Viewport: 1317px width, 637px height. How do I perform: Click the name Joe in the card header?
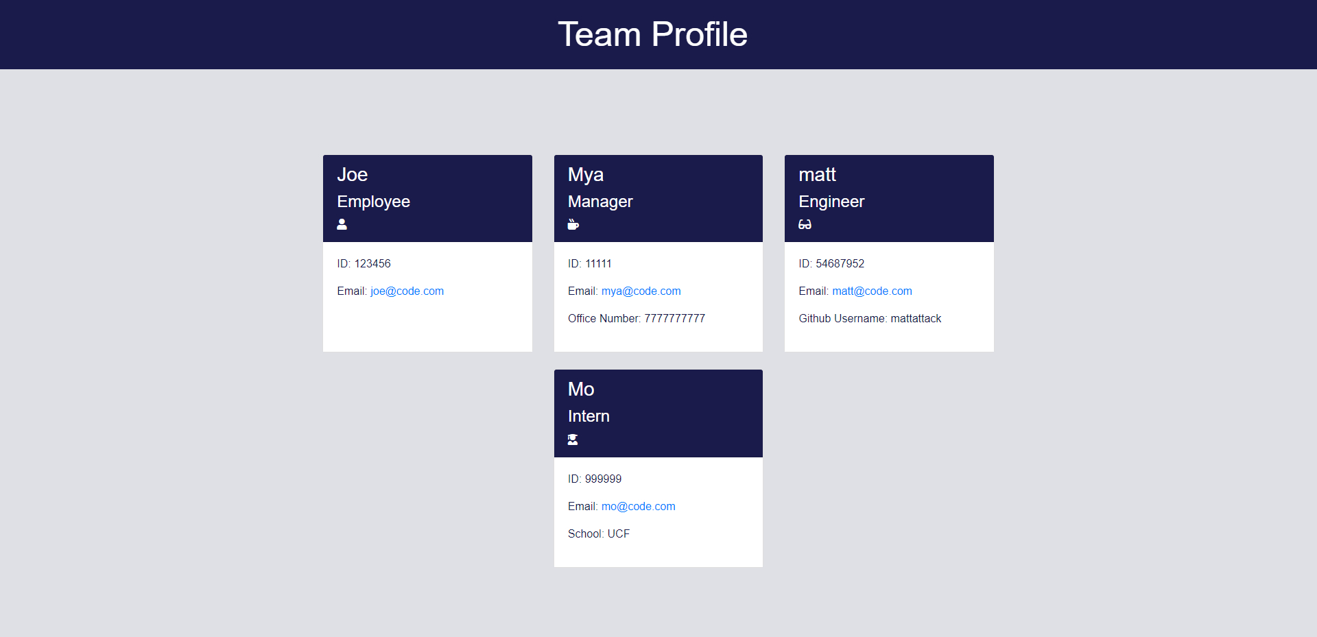(x=352, y=175)
